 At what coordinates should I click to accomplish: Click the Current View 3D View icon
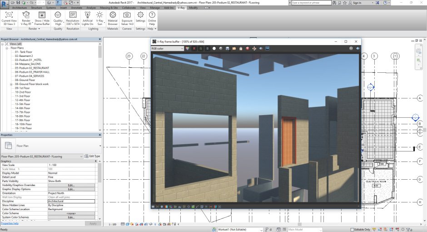pos(9,15)
